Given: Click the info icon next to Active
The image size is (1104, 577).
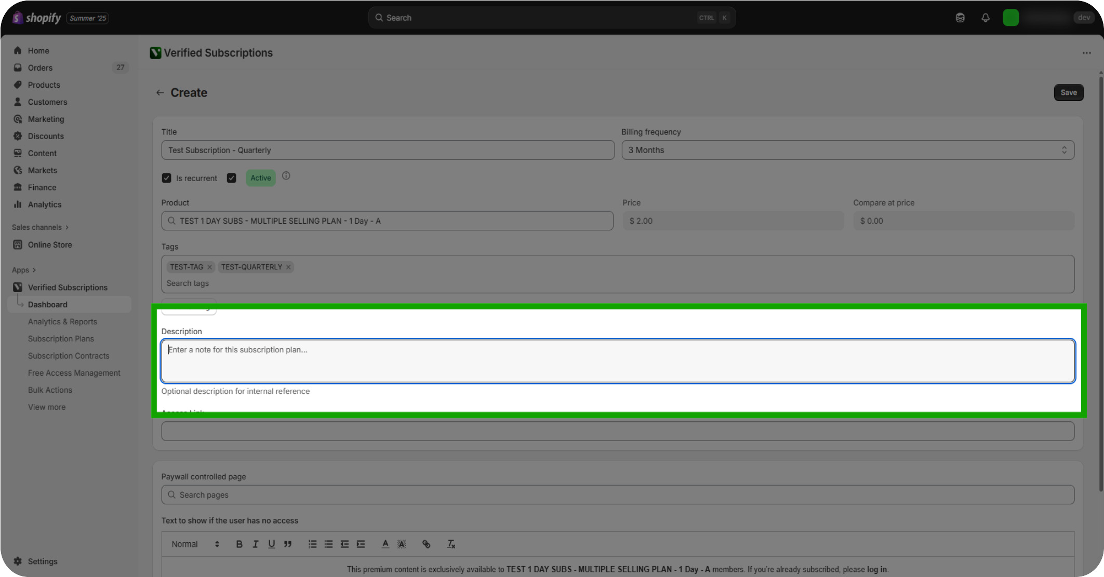Looking at the screenshot, I should [x=286, y=176].
